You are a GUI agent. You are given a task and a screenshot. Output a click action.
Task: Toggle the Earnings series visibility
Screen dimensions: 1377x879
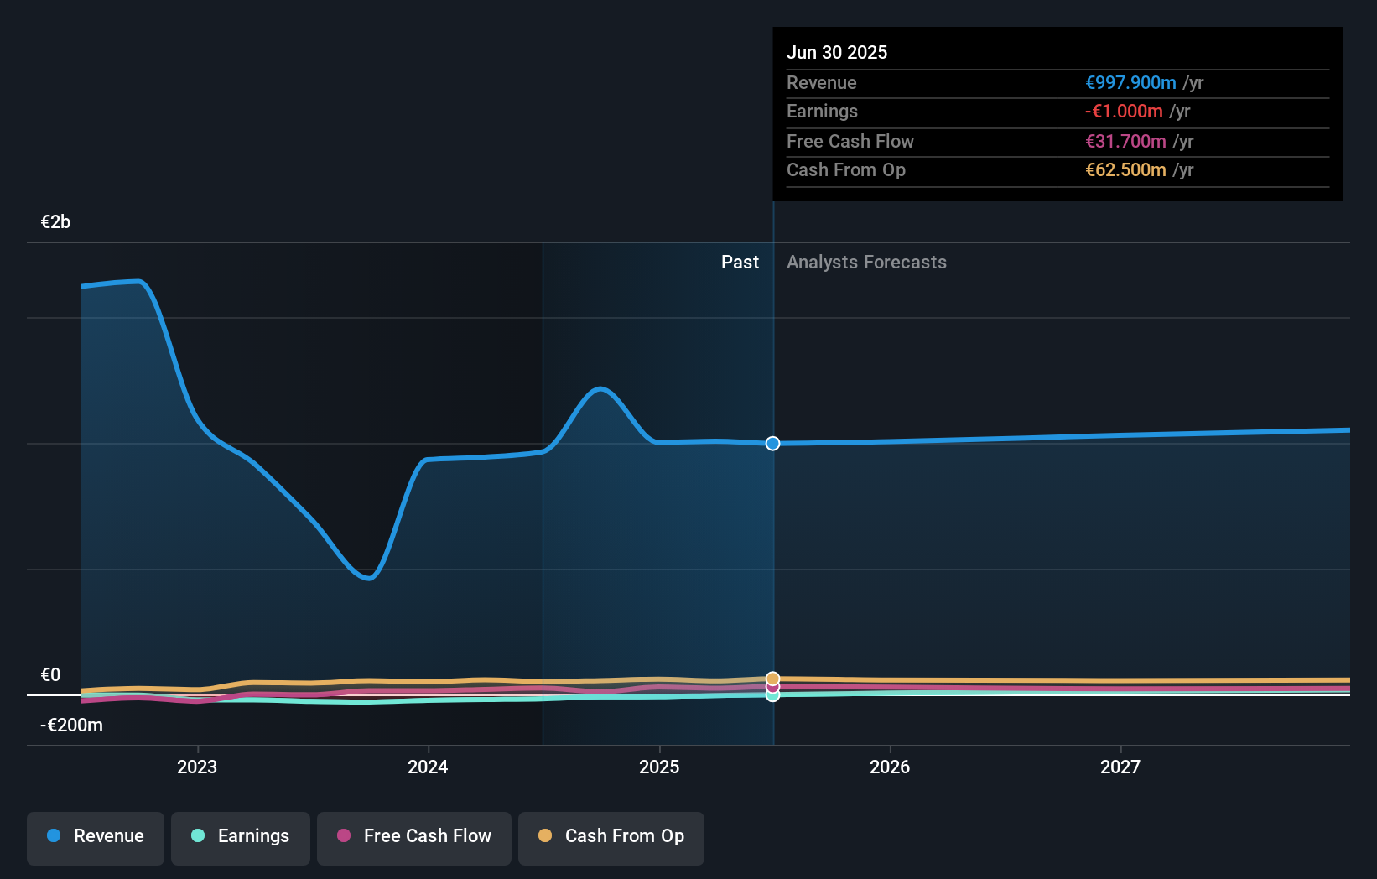pyautogui.click(x=240, y=838)
